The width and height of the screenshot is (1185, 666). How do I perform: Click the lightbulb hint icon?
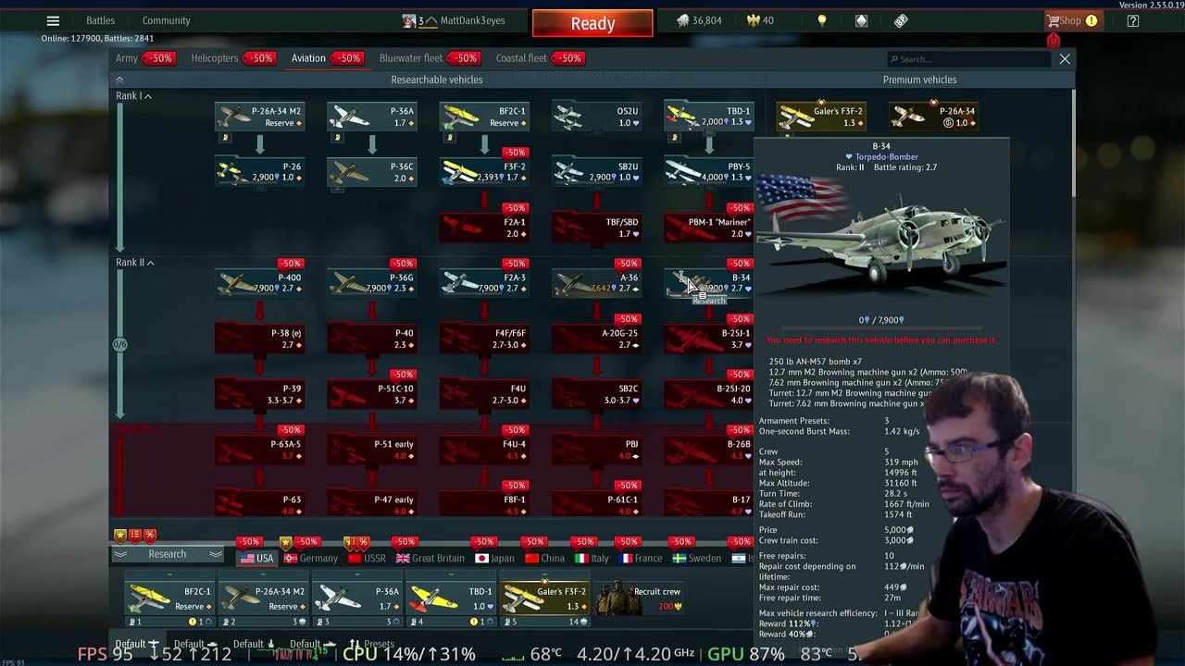pos(821,20)
